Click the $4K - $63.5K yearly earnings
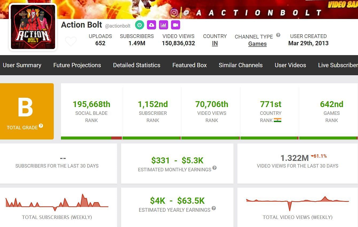 point(177,200)
